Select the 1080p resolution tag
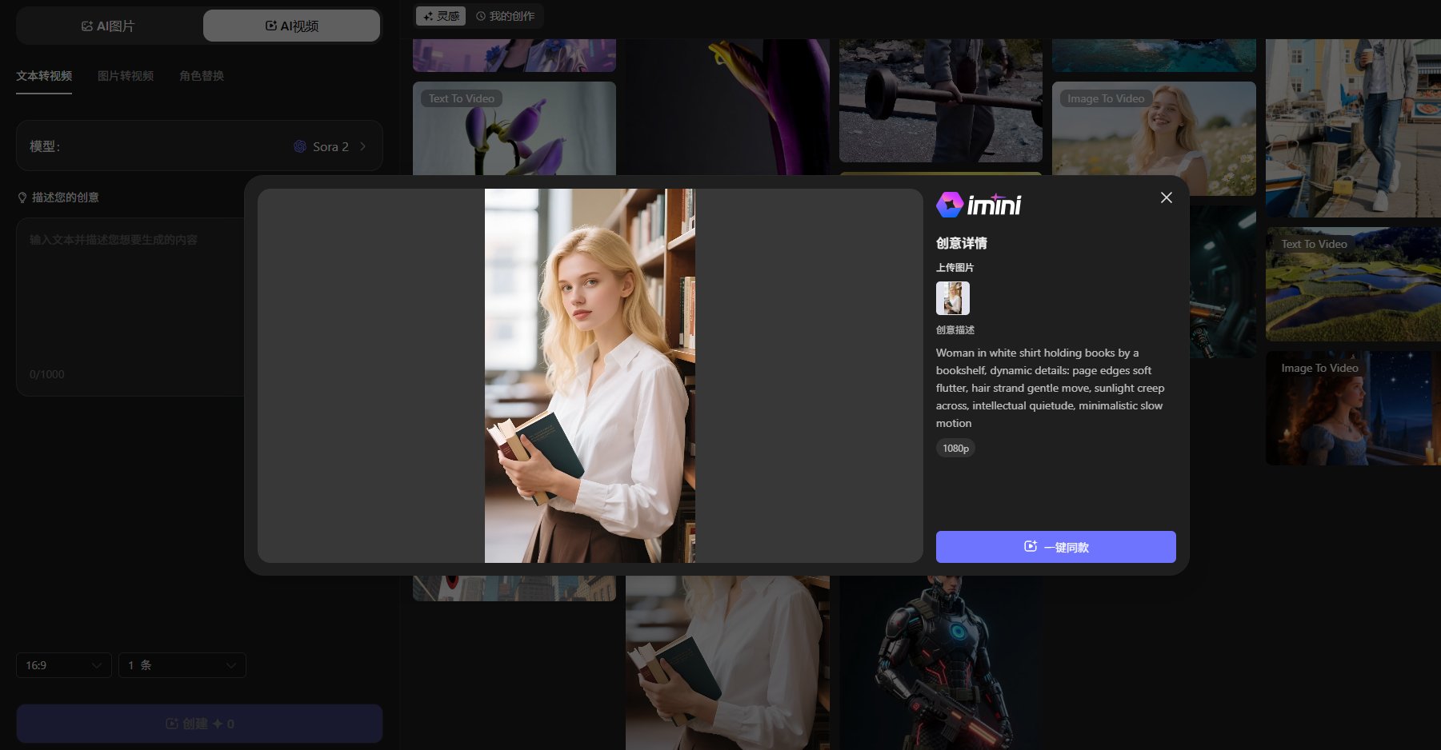 pos(955,449)
